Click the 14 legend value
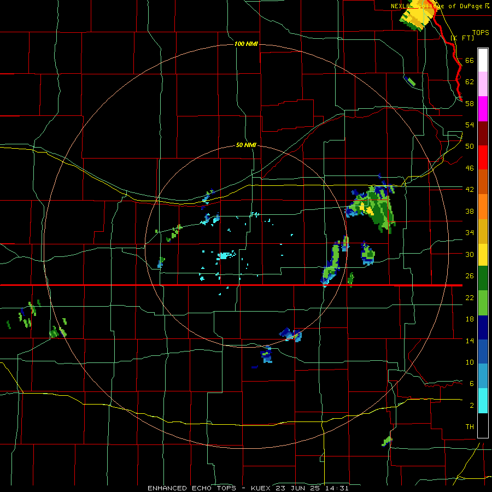This screenshot has width=492, height=492. coord(470,341)
